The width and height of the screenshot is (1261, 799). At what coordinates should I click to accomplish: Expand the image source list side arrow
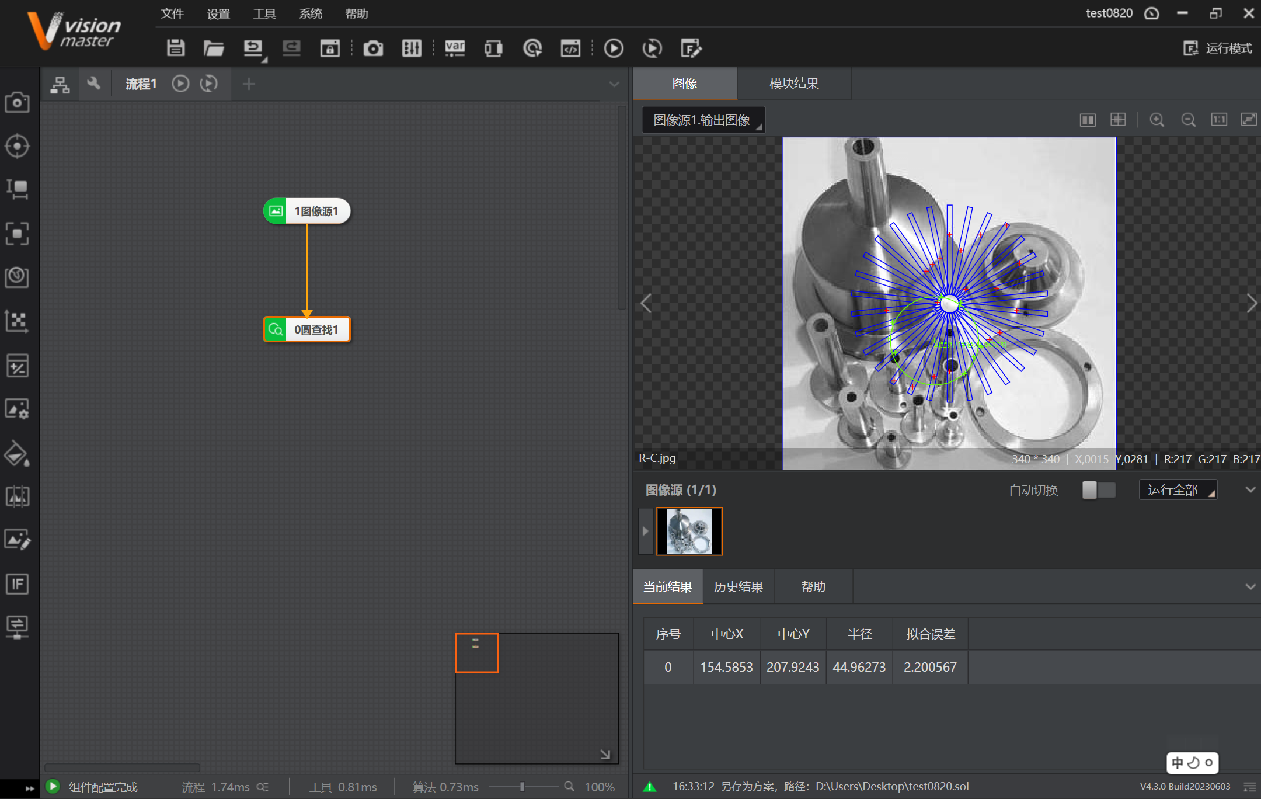click(x=645, y=531)
